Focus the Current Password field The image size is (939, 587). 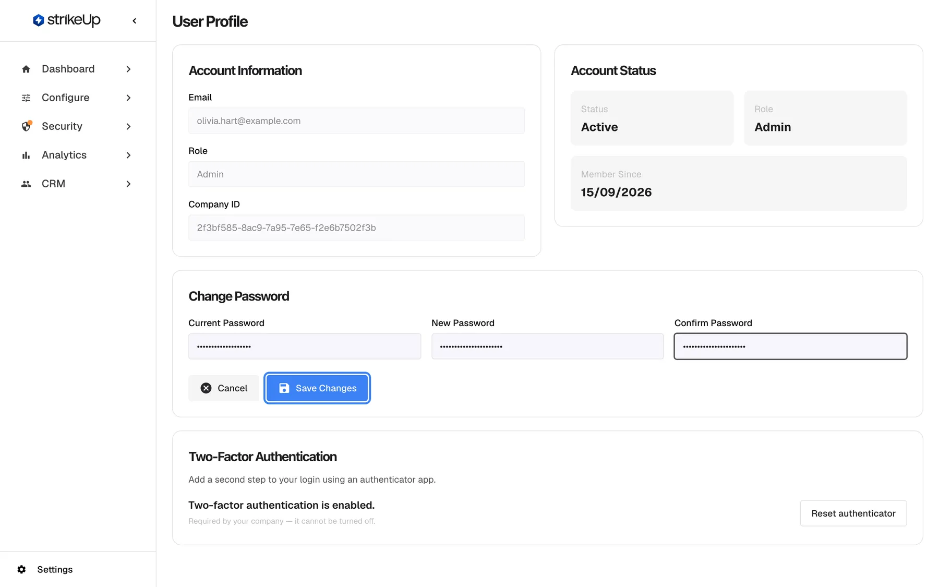(x=305, y=346)
